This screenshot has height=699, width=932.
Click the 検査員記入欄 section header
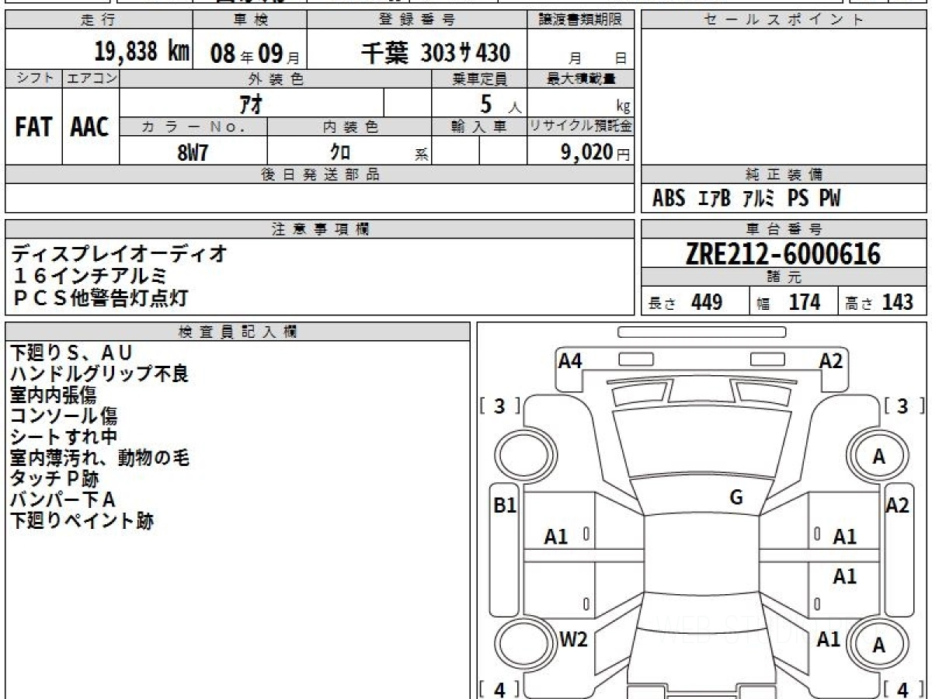[x=237, y=332]
